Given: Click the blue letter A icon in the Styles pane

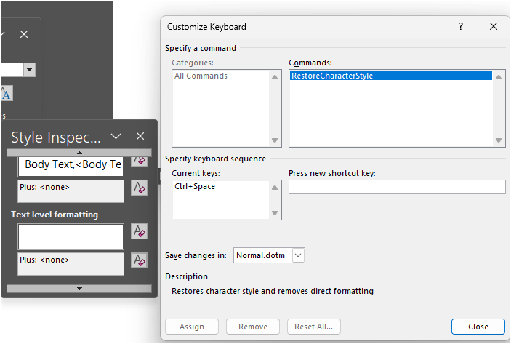Looking at the screenshot, I should 7,94.
